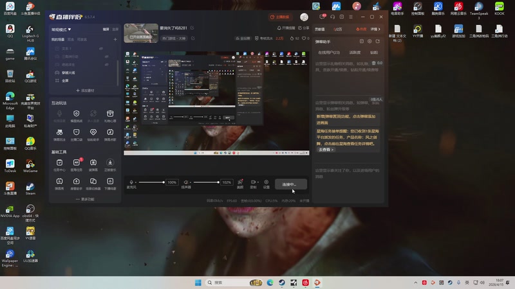The width and height of the screenshot is (515, 289).
Task: Mute the 麦克风 microphone
Action: coord(131,182)
